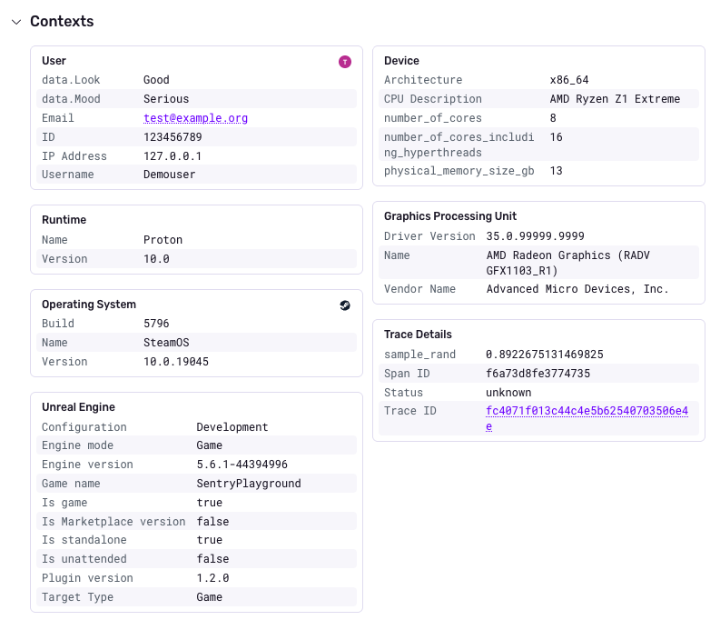Click the Contexts heading
The image size is (720, 640).
tap(62, 21)
